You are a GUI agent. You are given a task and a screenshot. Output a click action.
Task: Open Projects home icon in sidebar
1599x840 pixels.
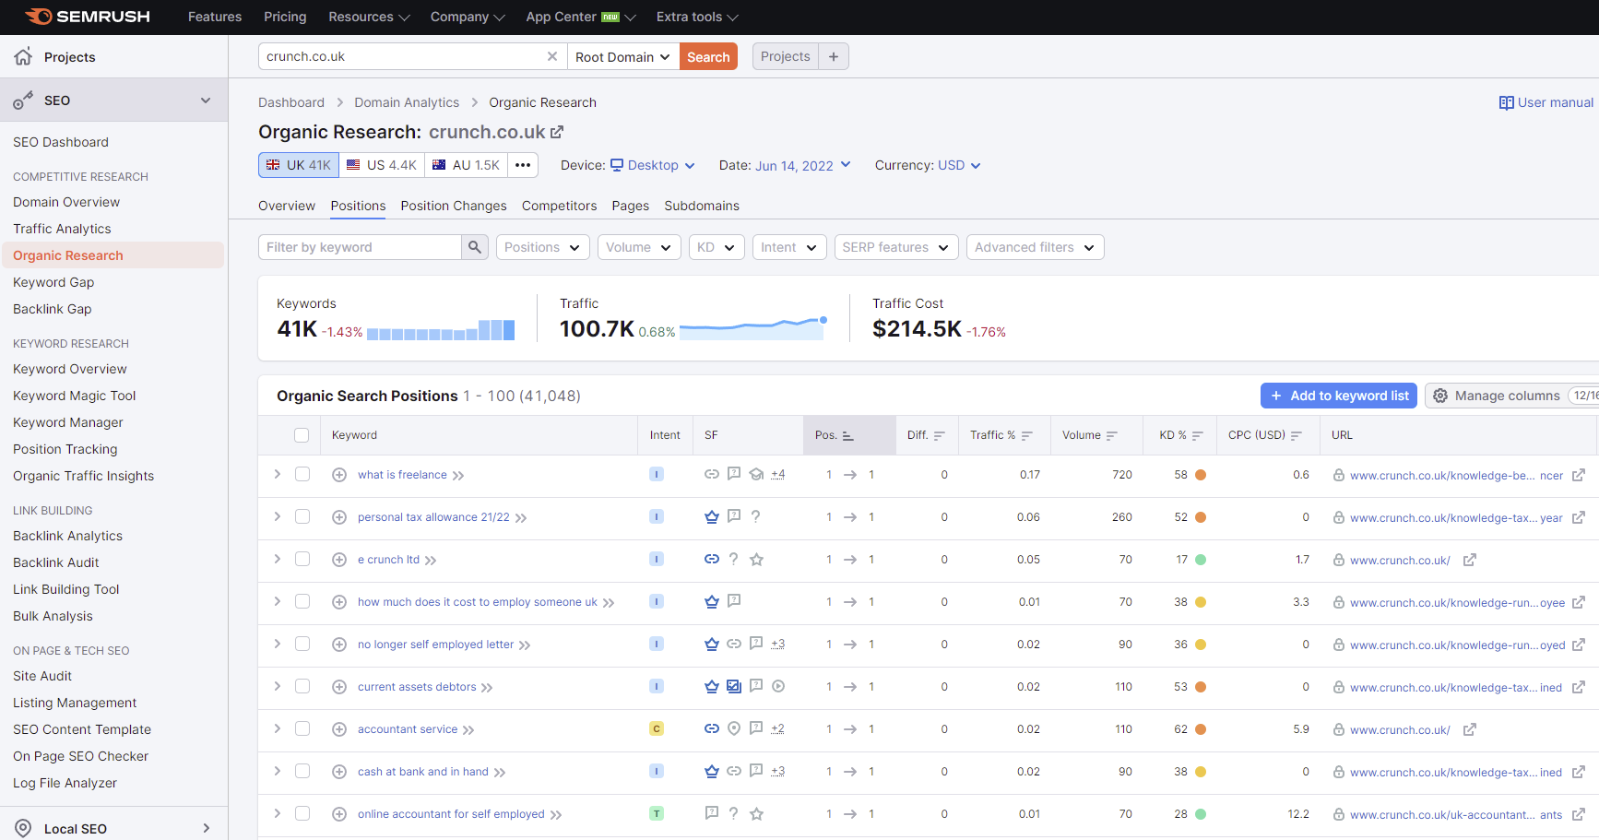click(x=23, y=56)
